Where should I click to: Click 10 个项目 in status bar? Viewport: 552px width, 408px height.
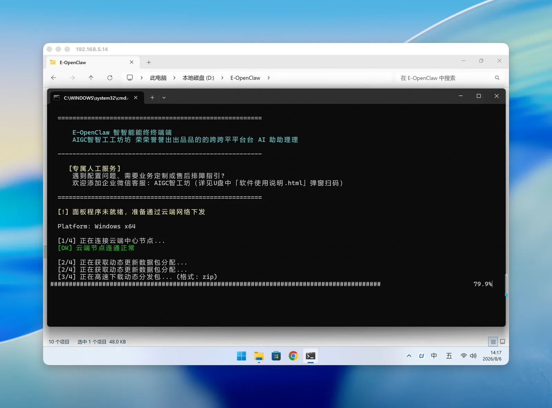click(x=59, y=342)
